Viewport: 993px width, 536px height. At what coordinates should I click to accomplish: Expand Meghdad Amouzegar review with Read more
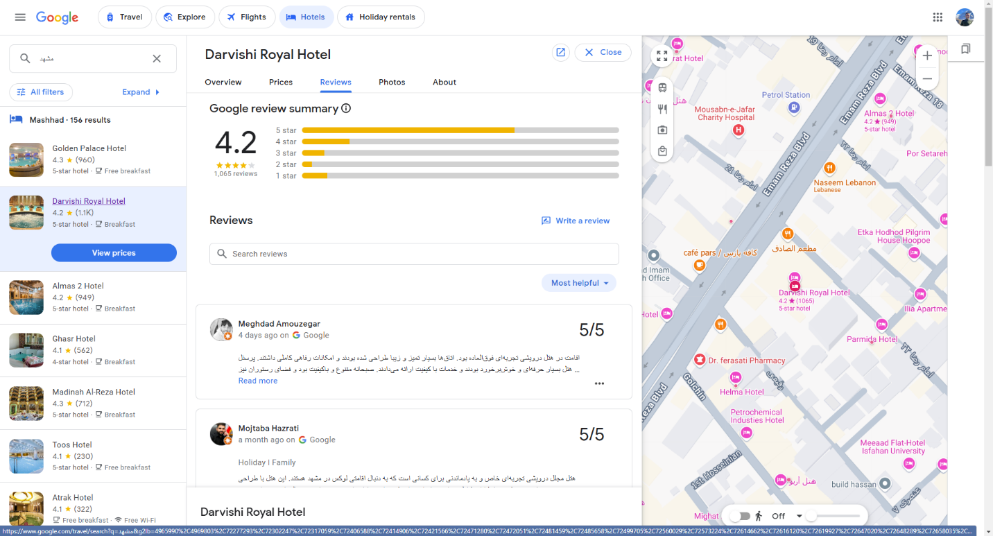(x=258, y=381)
